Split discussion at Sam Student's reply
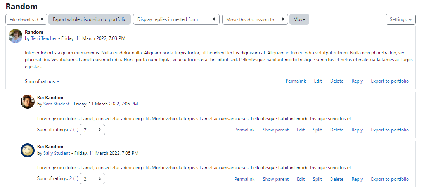424x190 pixels. (x=317, y=130)
